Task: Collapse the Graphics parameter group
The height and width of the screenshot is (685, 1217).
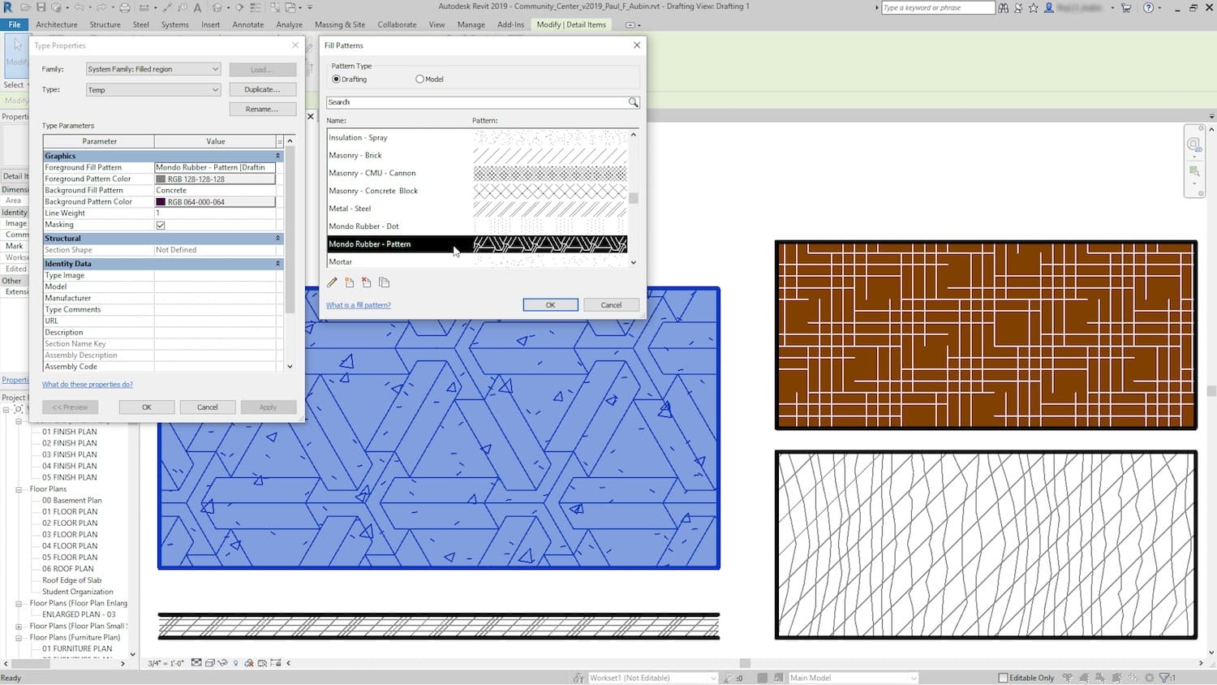Action: [x=277, y=156]
